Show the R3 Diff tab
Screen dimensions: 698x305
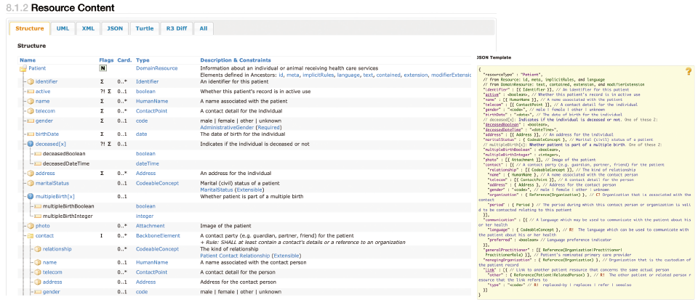point(177,28)
